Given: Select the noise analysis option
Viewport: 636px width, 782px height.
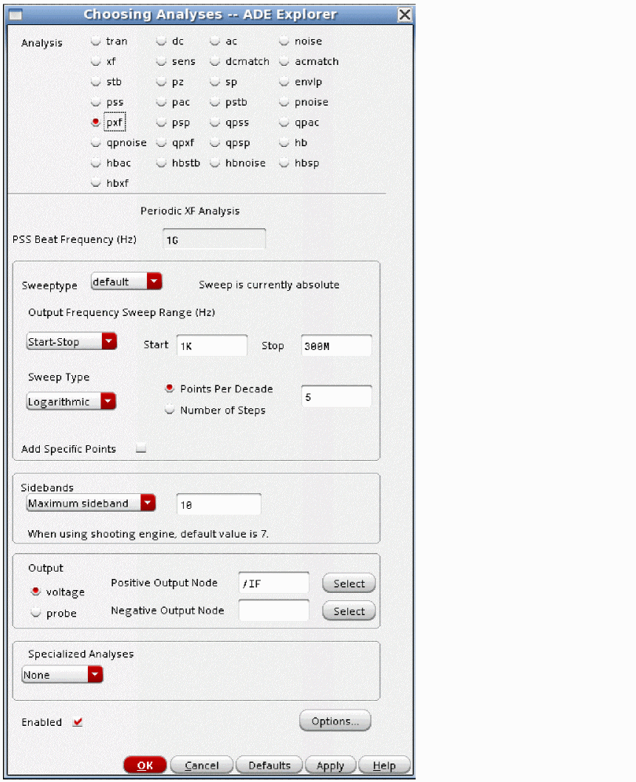Looking at the screenshot, I should coord(284,41).
